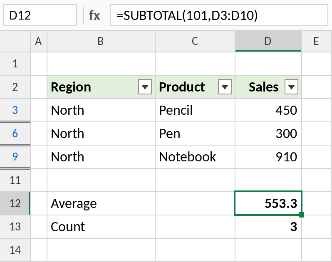
Task: Select row 12 header
Action: pos(15,203)
